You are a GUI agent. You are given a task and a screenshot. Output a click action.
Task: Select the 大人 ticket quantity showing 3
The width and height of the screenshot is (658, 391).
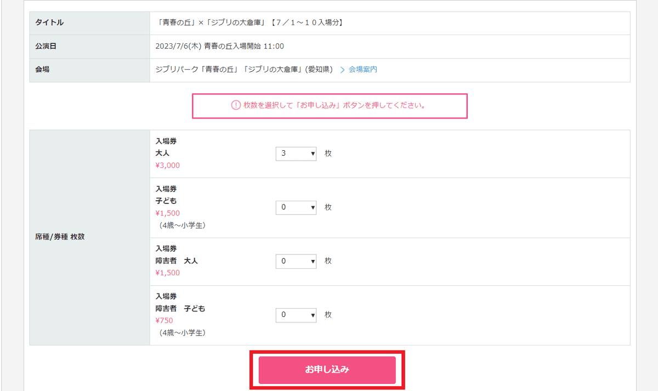tap(296, 154)
